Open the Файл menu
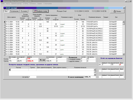Viewport: 133px width, 100px height. coord(3,4)
